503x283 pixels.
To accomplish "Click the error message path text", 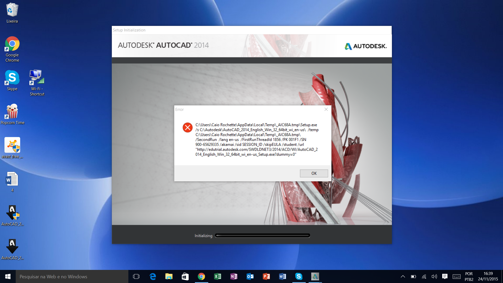I will coord(257,140).
